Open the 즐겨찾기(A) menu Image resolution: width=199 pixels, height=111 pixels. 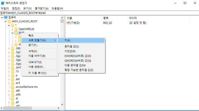(42, 8)
